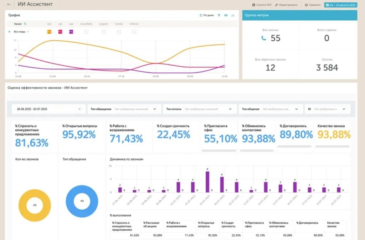Click the Редактировать button
This screenshot has height=240, width=365.
click(286, 5)
